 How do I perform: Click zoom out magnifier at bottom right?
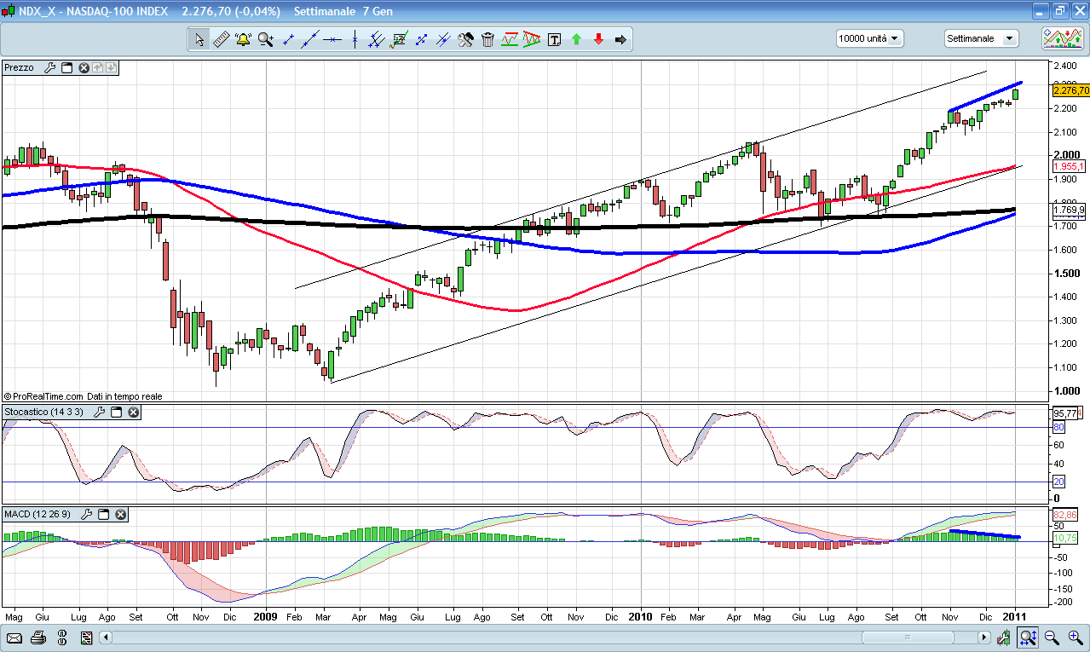point(1052,638)
